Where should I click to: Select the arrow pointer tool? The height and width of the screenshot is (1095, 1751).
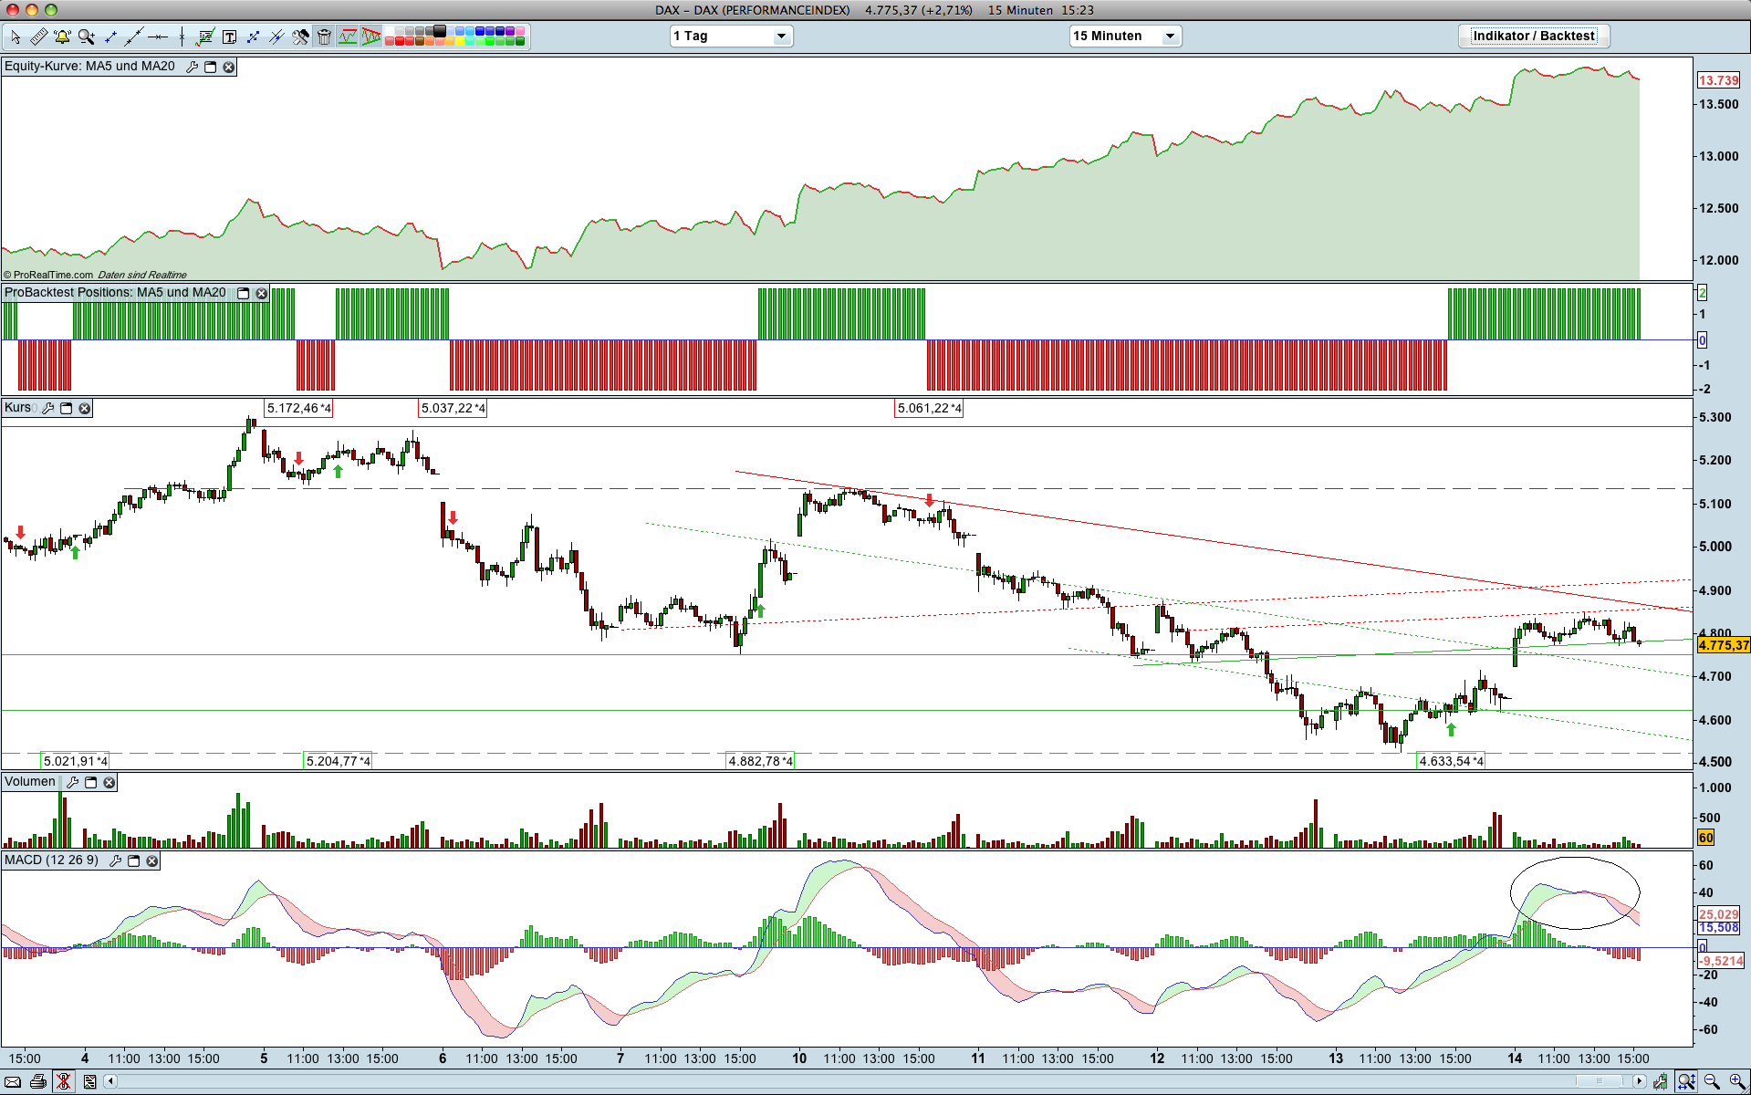15,36
